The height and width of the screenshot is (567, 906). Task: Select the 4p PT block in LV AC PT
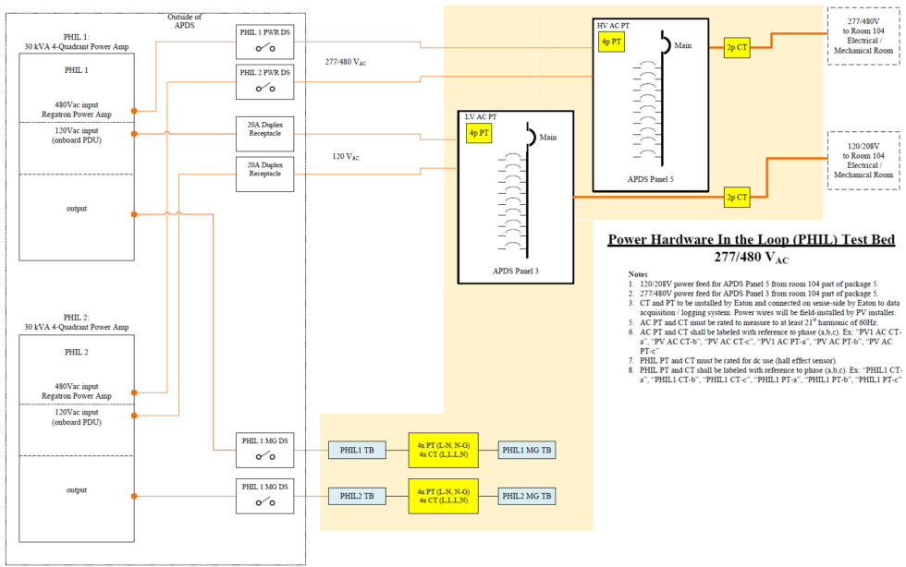click(x=479, y=133)
